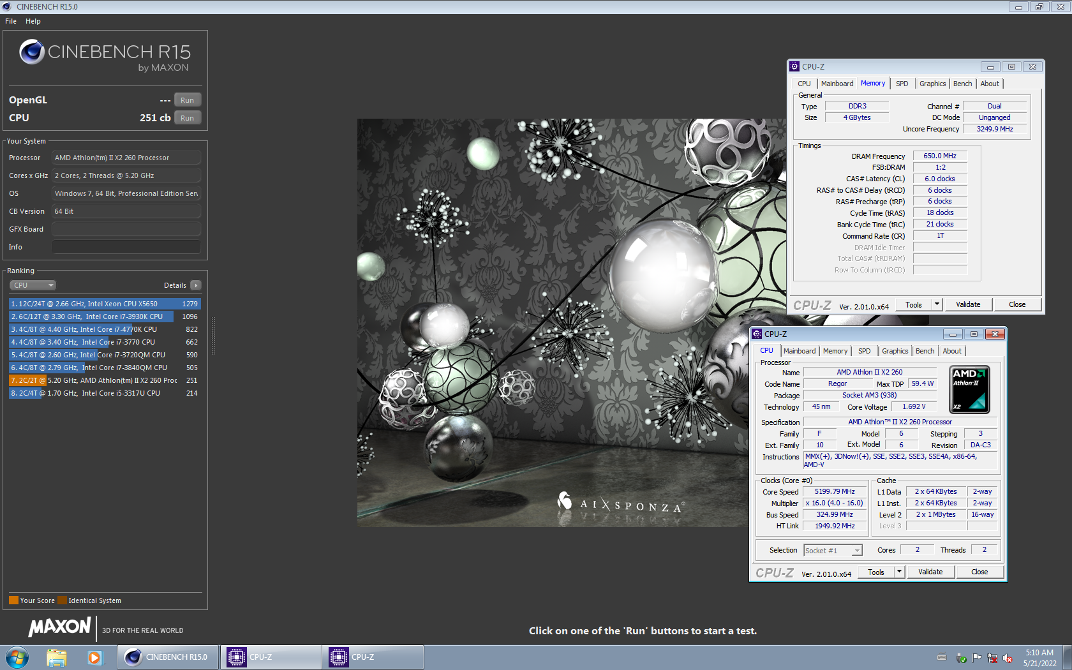The image size is (1072, 670).
Task: Select ranking row Intel Core i7-3930K
Action: pyautogui.click(x=105, y=316)
